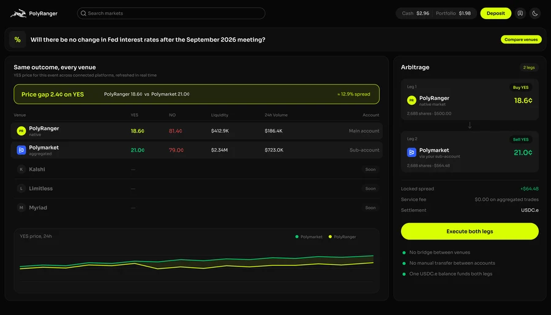Viewport: 551px width, 315px height.
Task: Click liquidity value $2.34M
Action: coord(219,150)
